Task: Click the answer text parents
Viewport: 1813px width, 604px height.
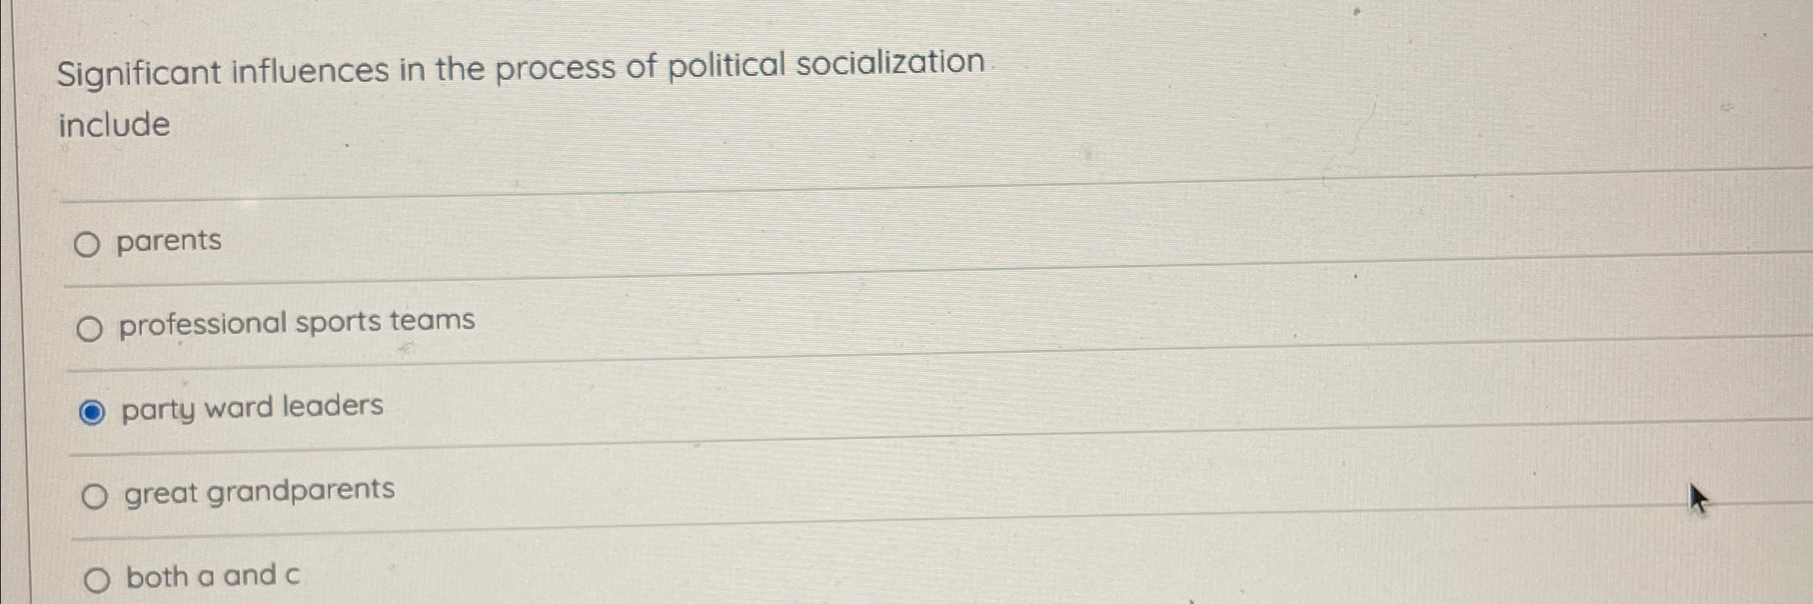Action: click(170, 239)
